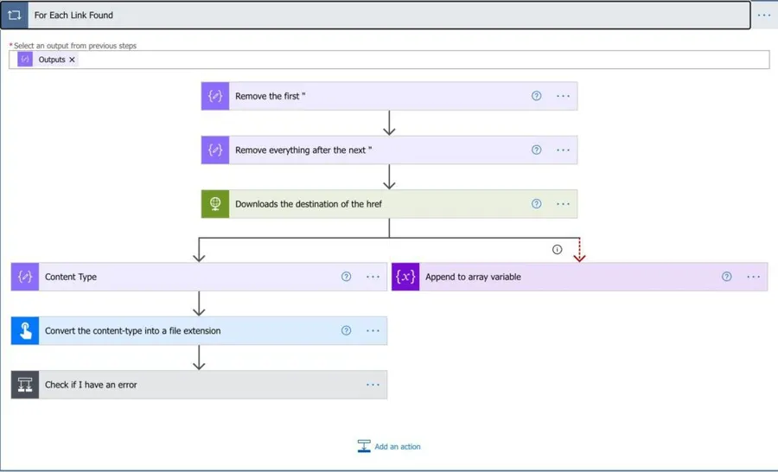
Task: Click the Append to array variable icon
Action: click(405, 277)
